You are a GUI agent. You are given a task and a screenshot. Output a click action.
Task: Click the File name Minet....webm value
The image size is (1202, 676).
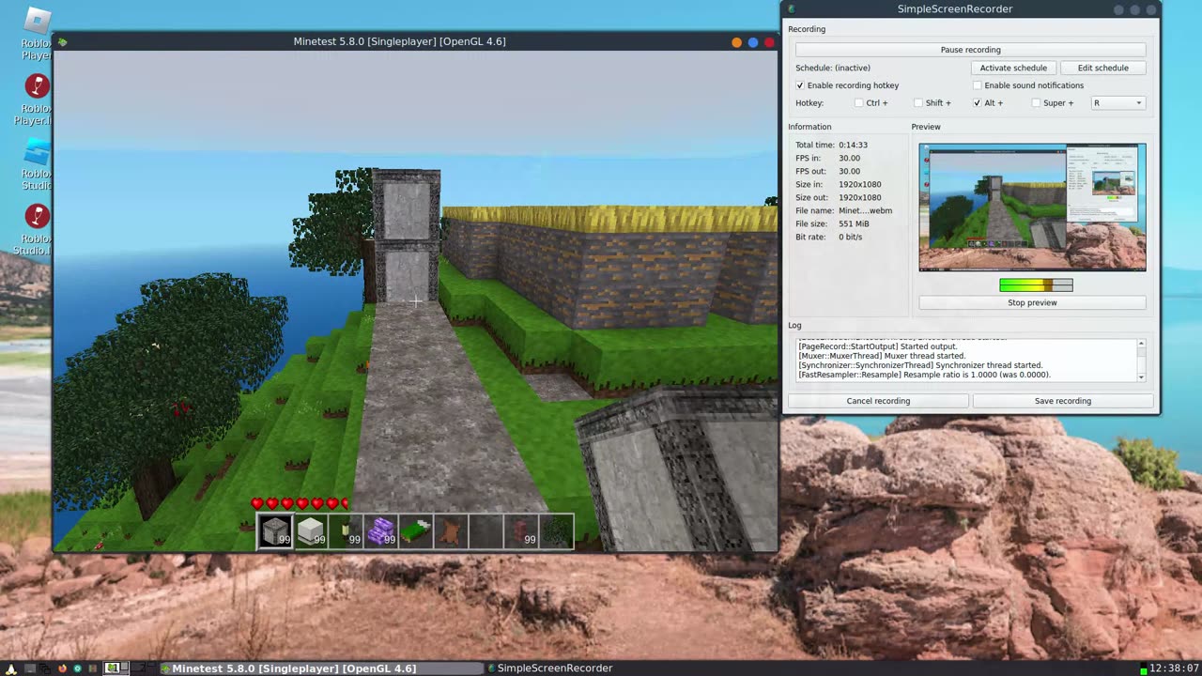[x=865, y=211]
